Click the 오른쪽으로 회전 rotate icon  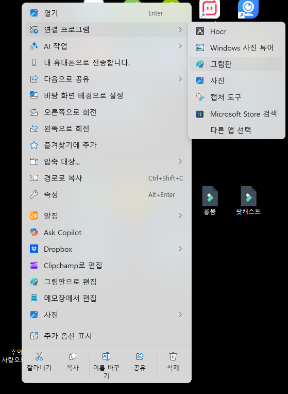(34, 112)
